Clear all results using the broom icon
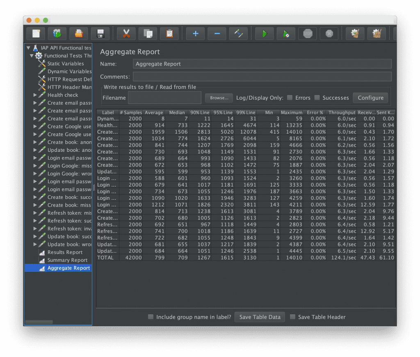The image size is (420, 357). [377, 34]
